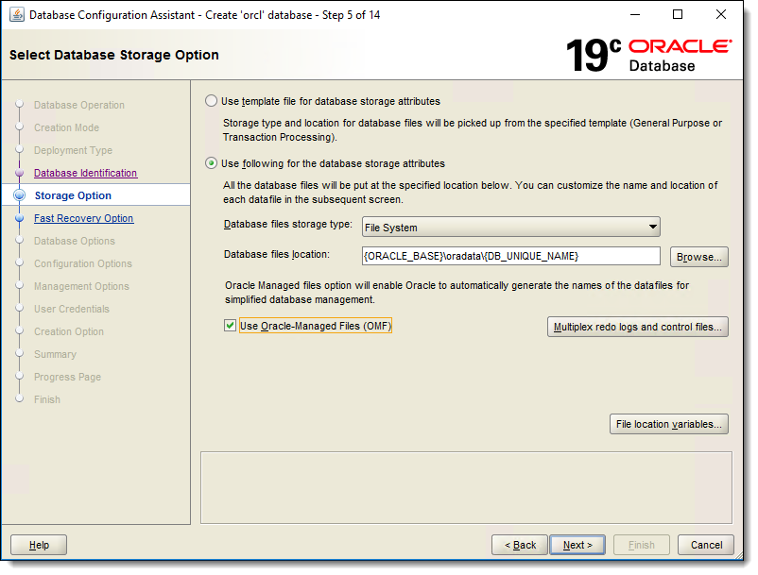The image size is (758, 575).
Task: Click the 'Database files location:' label
Action: click(277, 254)
